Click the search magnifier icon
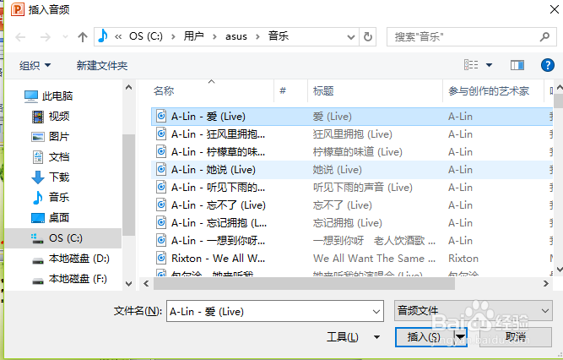 [544, 36]
